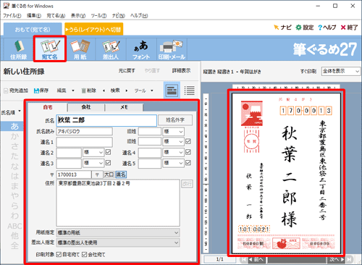Click the postcard preview addressee name
This screenshot has height=265, width=362.
(289, 176)
